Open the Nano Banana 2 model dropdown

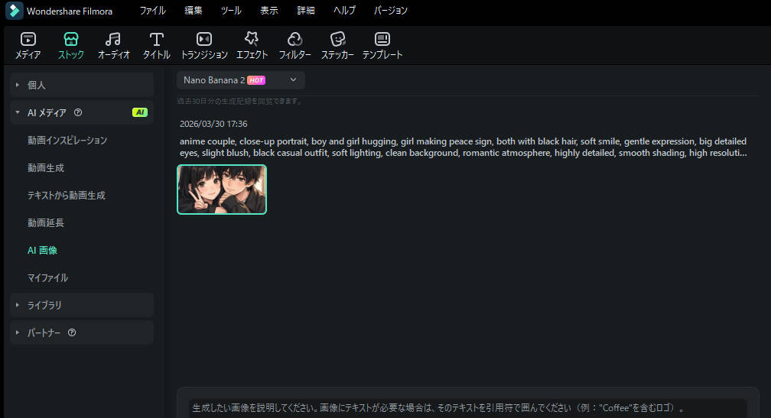tap(240, 79)
